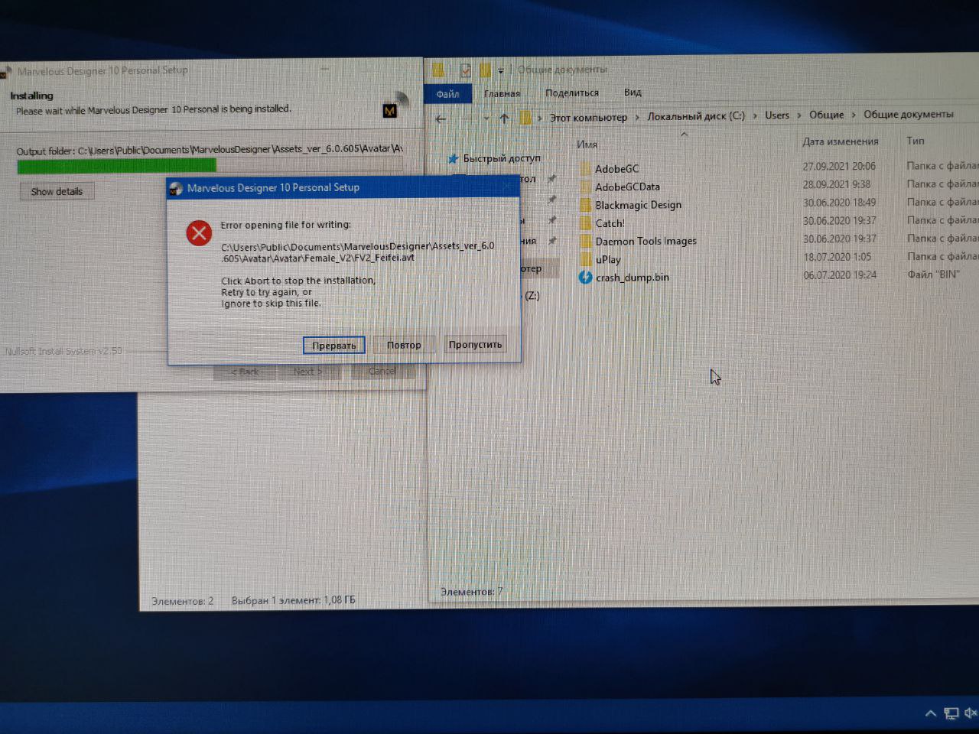Show hidden tray icons with the up chevron

(x=930, y=713)
